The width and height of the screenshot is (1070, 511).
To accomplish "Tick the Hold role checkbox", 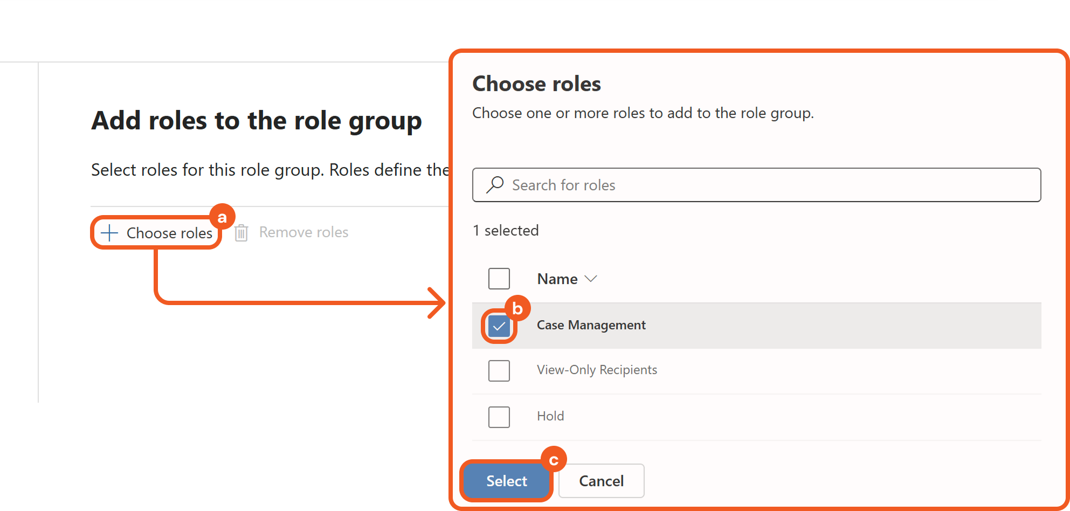I will [x=499, y=417].
